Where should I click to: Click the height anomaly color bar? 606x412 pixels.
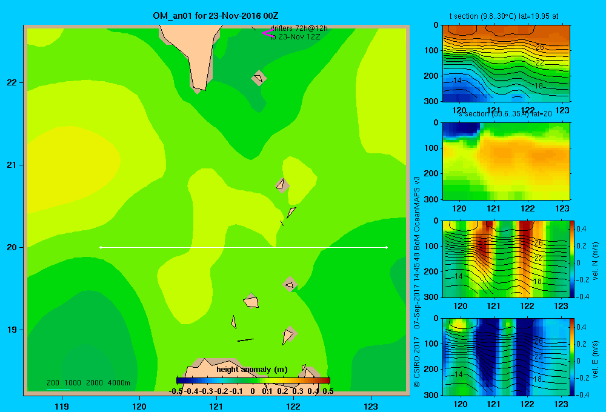tap(253, 380)
